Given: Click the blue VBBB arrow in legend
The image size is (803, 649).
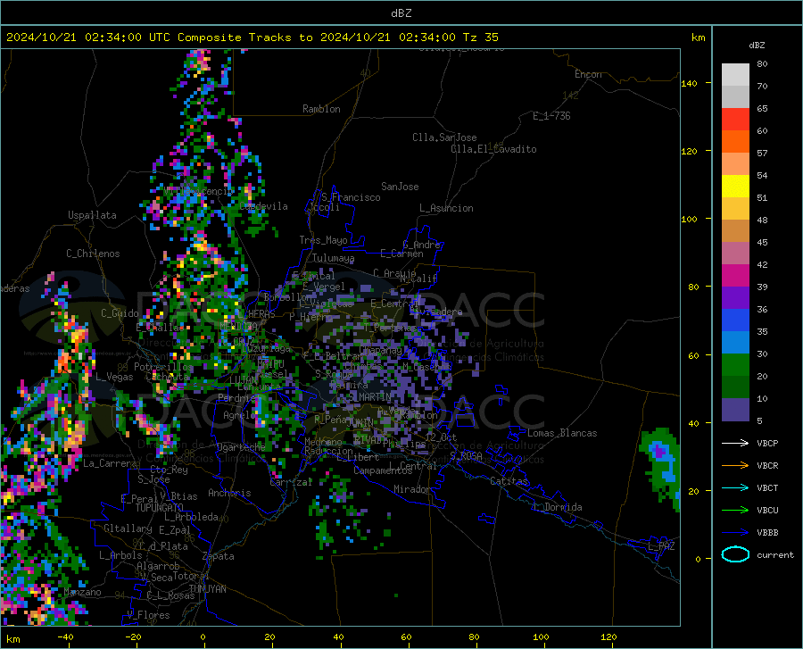Looking at the screenshot, I should (735, 533).
